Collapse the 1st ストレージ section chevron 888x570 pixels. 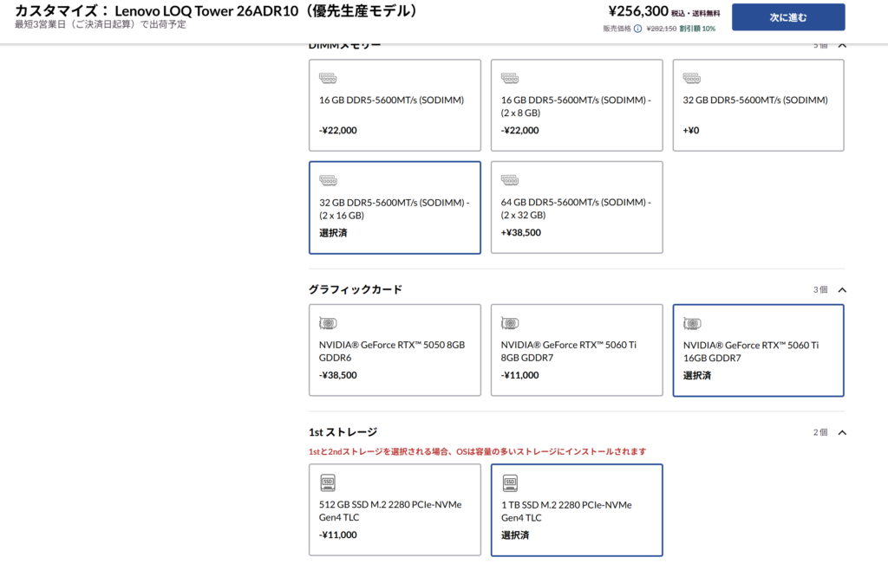(x=841, y=432)
